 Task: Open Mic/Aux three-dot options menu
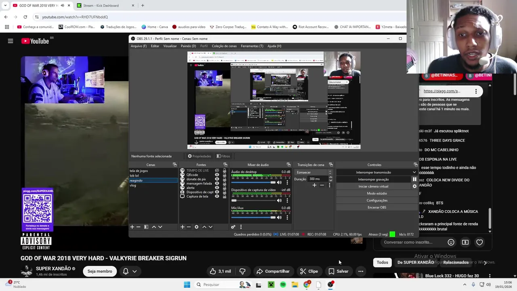click(x=287, y=217)
